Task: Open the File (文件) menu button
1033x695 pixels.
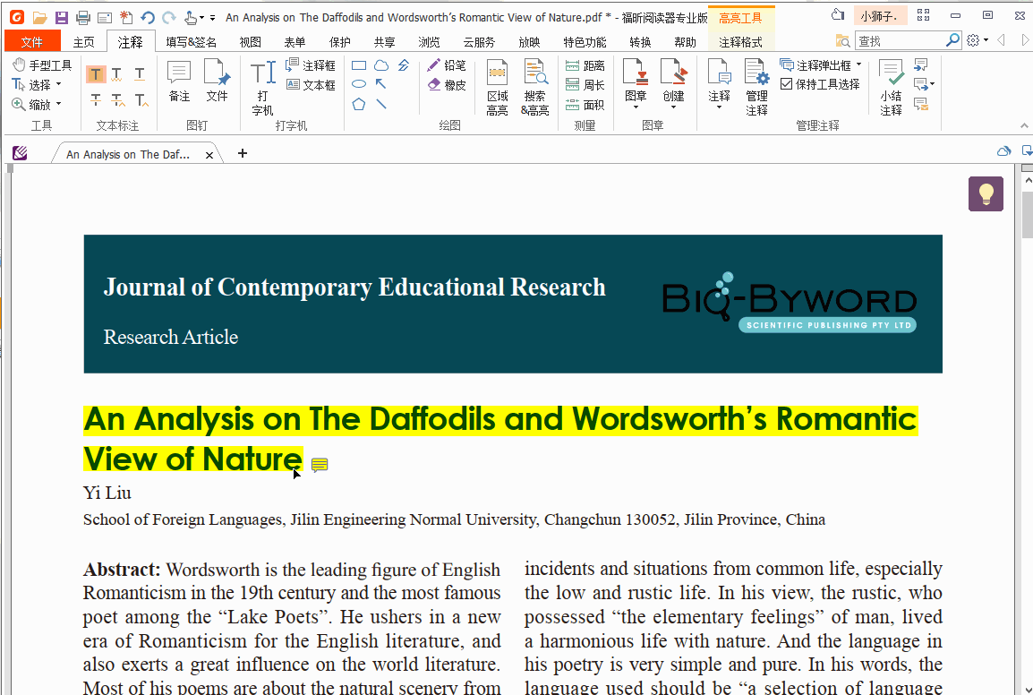Action: tap(32, 42)
